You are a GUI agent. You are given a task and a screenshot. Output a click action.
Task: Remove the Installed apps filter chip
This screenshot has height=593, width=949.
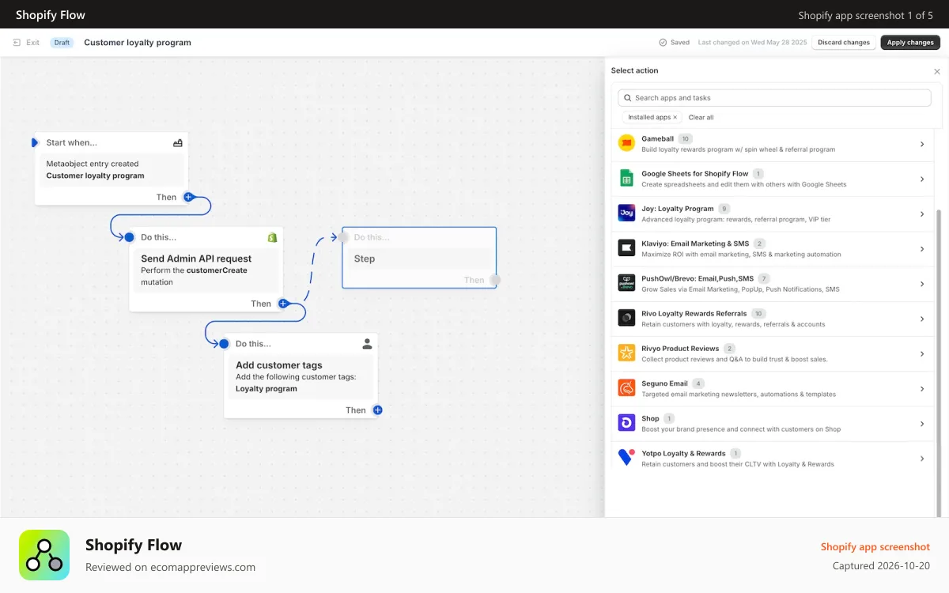(x=675, y=118)
